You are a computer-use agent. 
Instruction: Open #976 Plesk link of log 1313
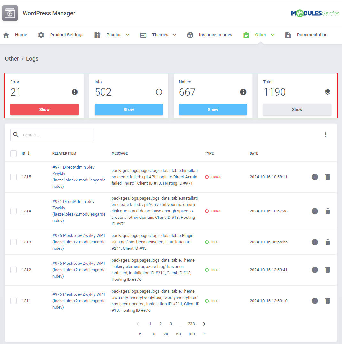[x=79, y=242]
